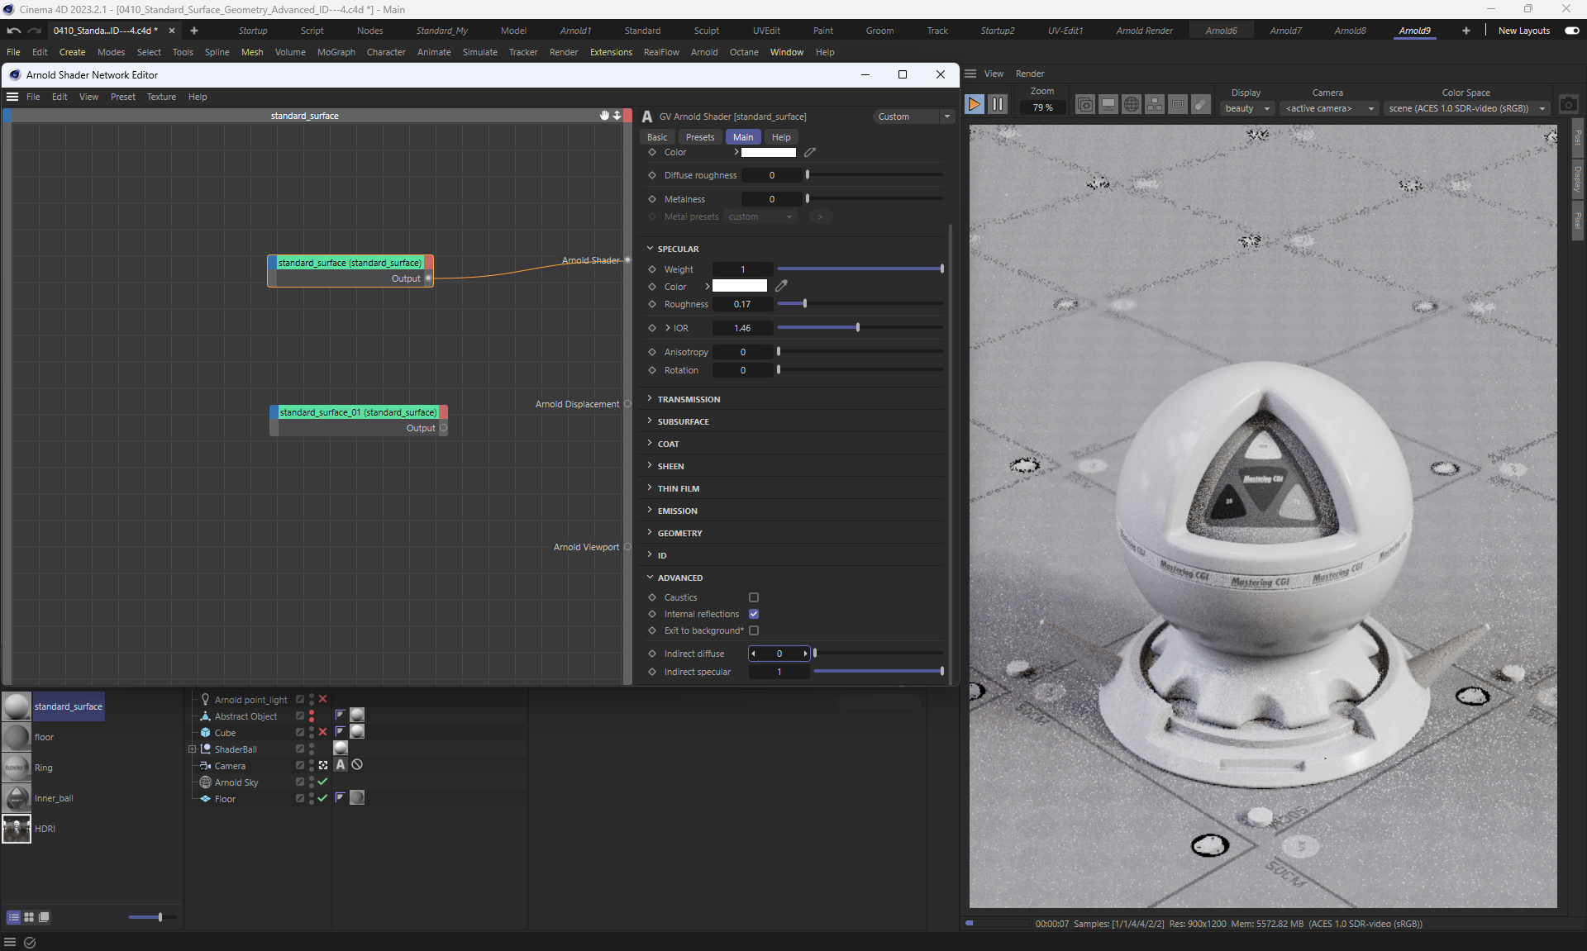Screen dimensions: 1587x951
Task: Switch material manager to grid view icon
Action: pyautogui.click(x=29, y=917)
